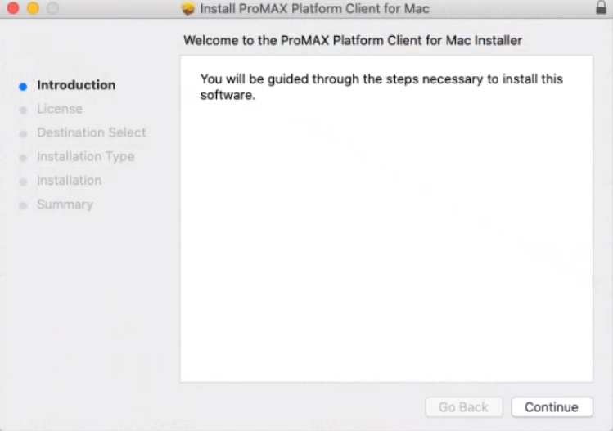Click the Continue button
613x431 pixels.
coord(552,407)
